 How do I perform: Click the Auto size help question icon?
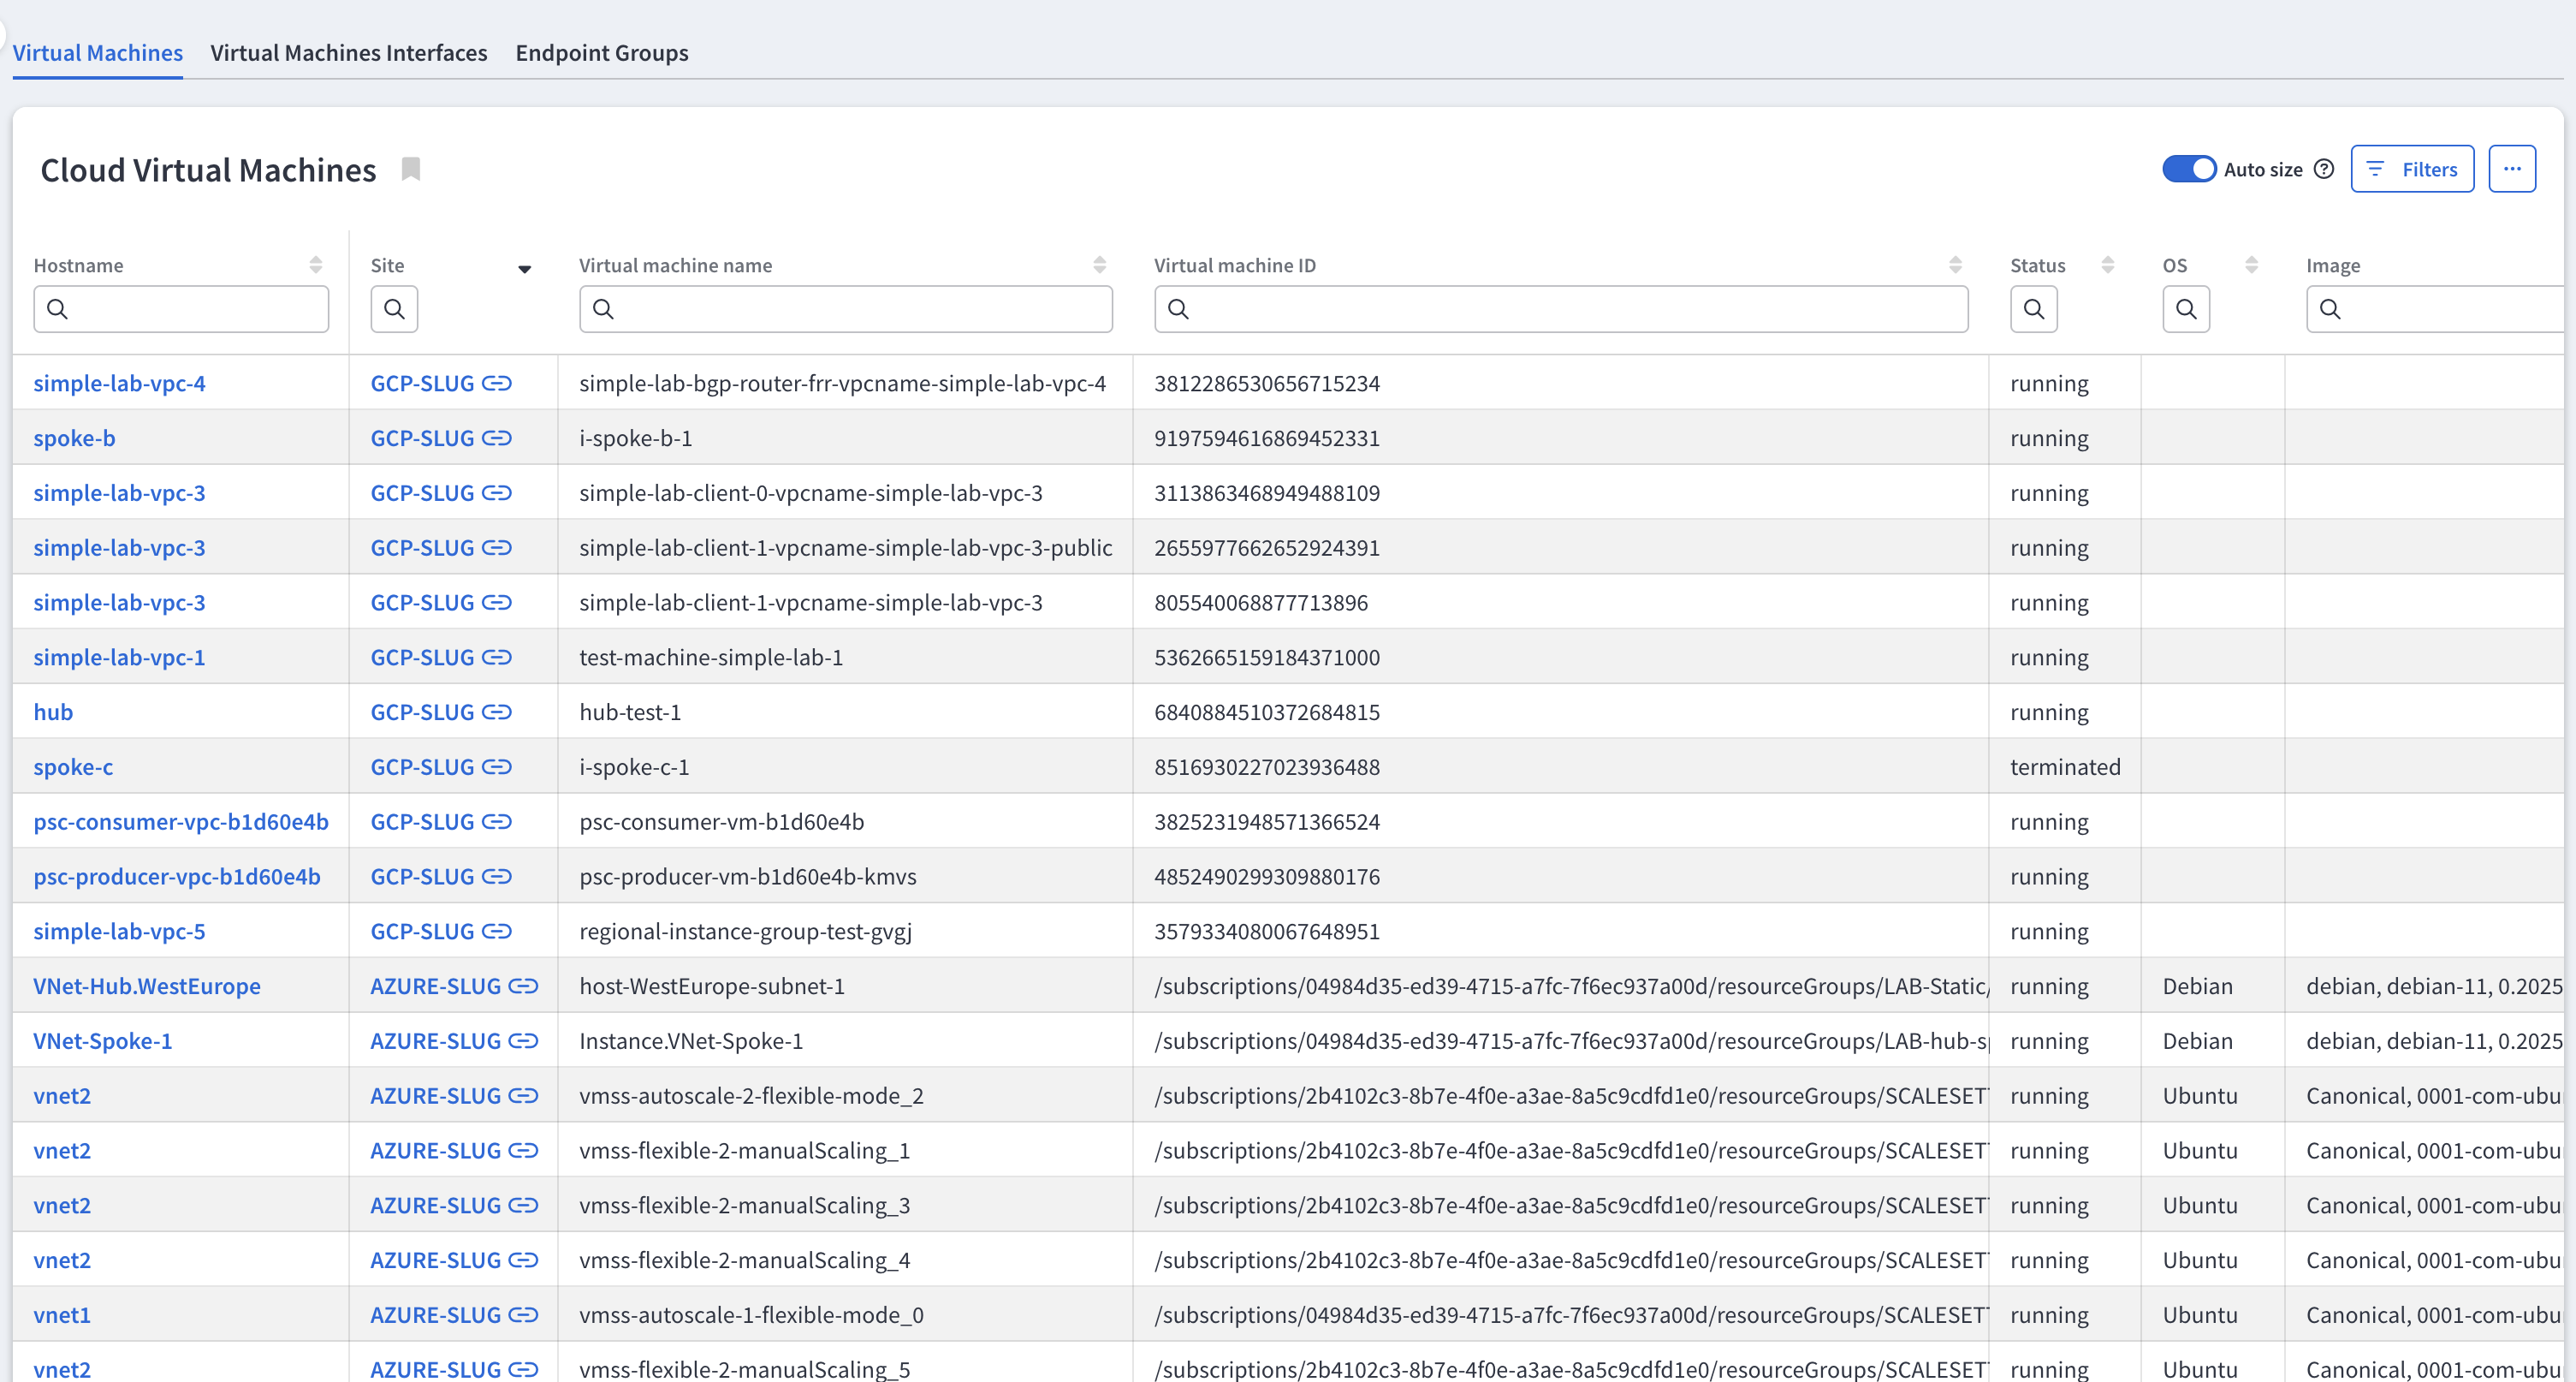pyautogui.click(x=2324, y=170)
